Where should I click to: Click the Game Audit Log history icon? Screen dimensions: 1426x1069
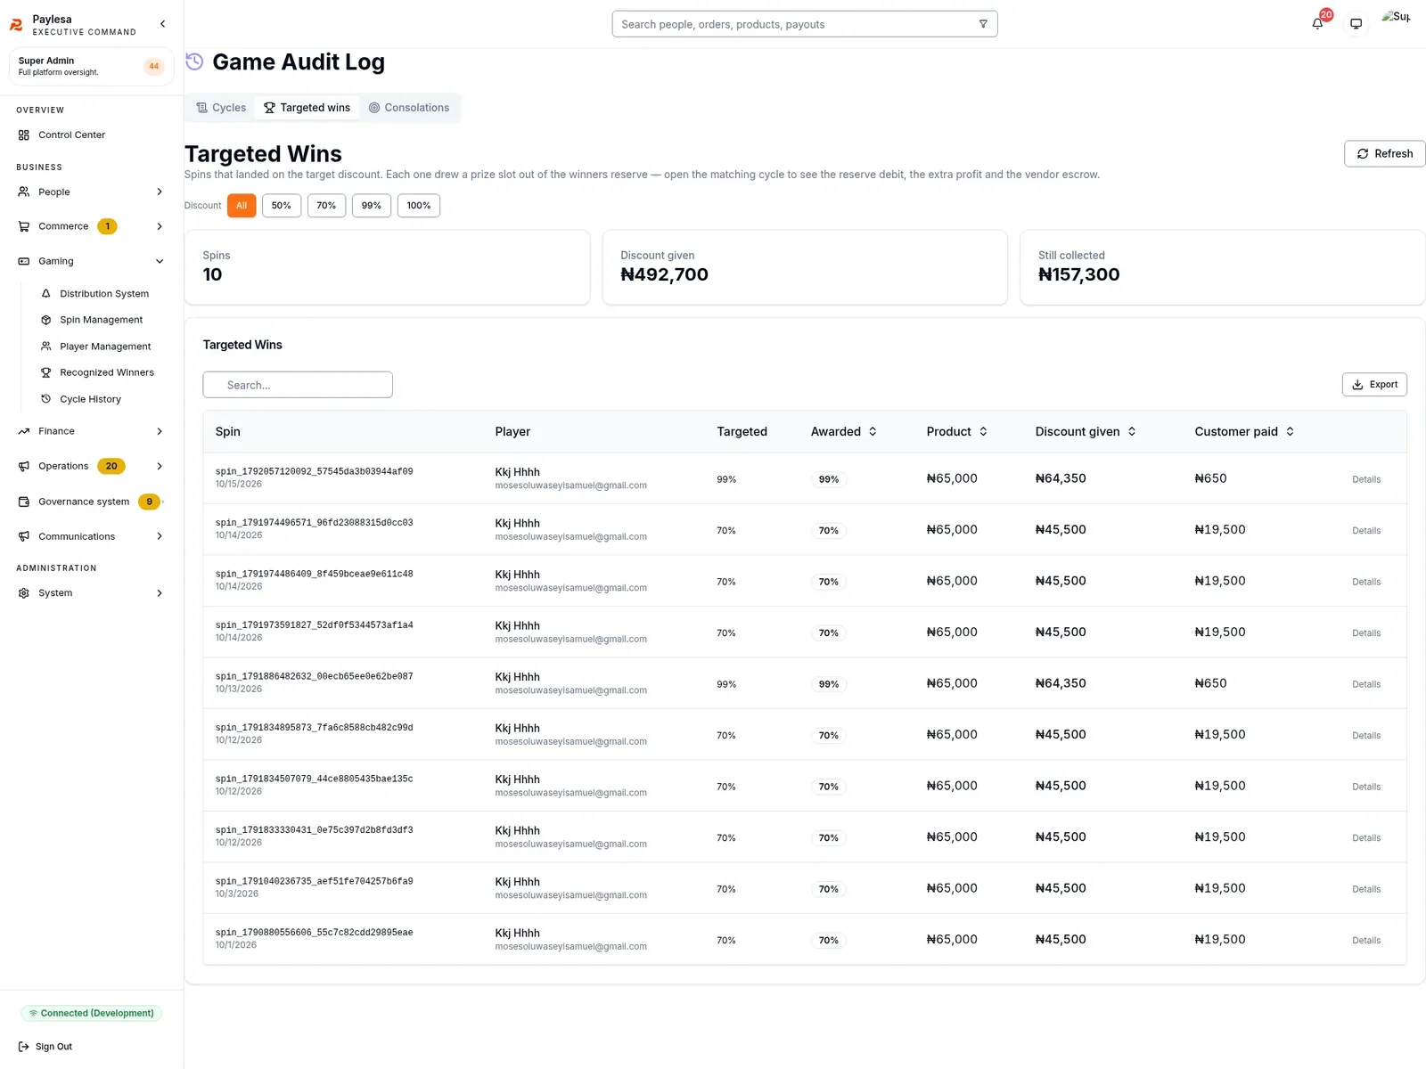194,61
